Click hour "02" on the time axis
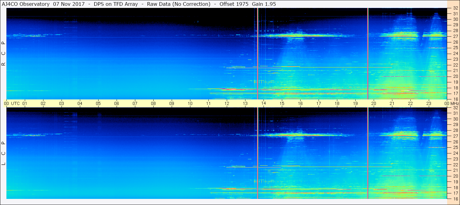The width and height of the screenshot is (460, 205). click(x=43, y=103)
